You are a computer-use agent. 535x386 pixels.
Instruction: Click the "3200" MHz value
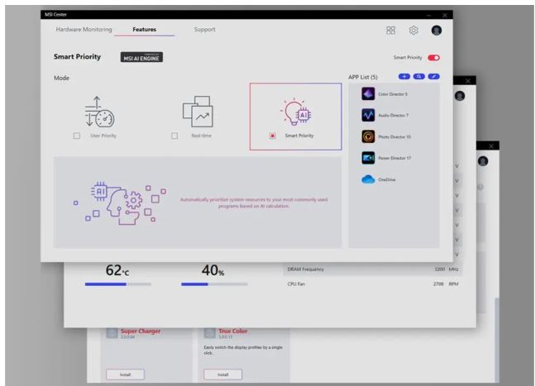click(440, 269)
